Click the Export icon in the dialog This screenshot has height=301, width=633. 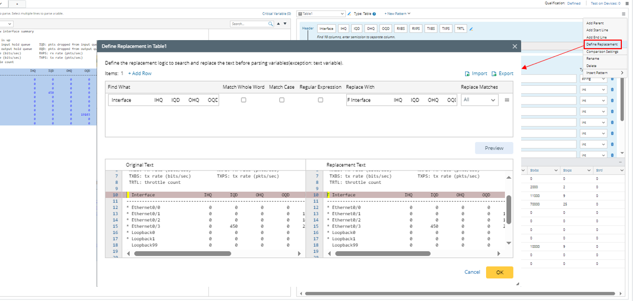pyautogui.click(x=494, y=74)
